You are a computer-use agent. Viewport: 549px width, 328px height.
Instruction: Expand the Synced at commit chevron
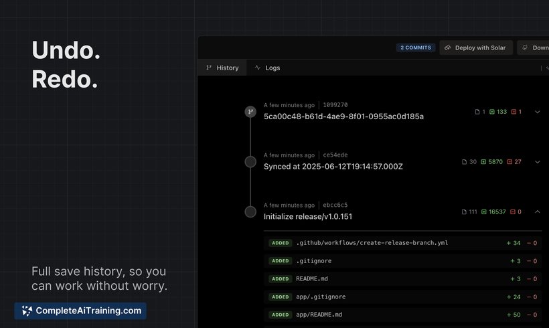(x=538, y=162)
